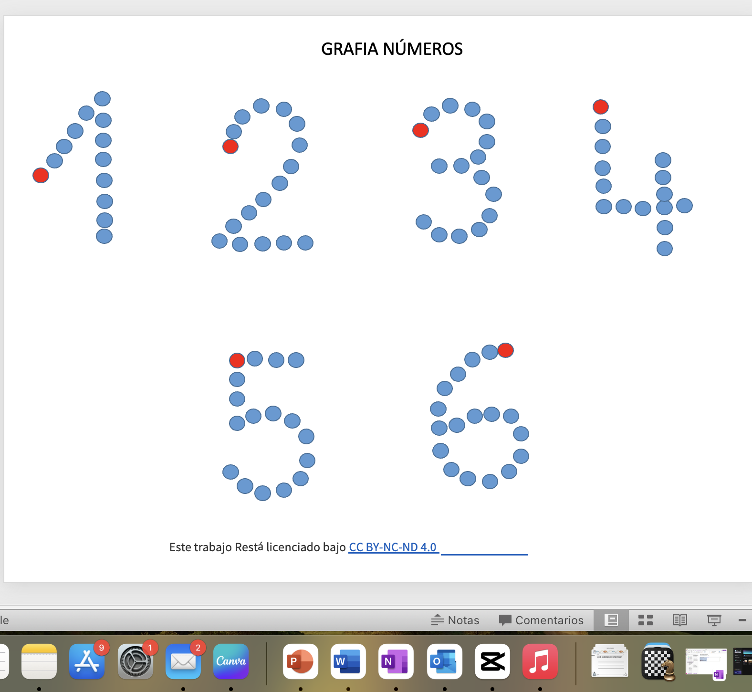This screenshot has height=692, width=752.
Task: Start slideshow with the presentation screen icon
Action: point(714,620)
